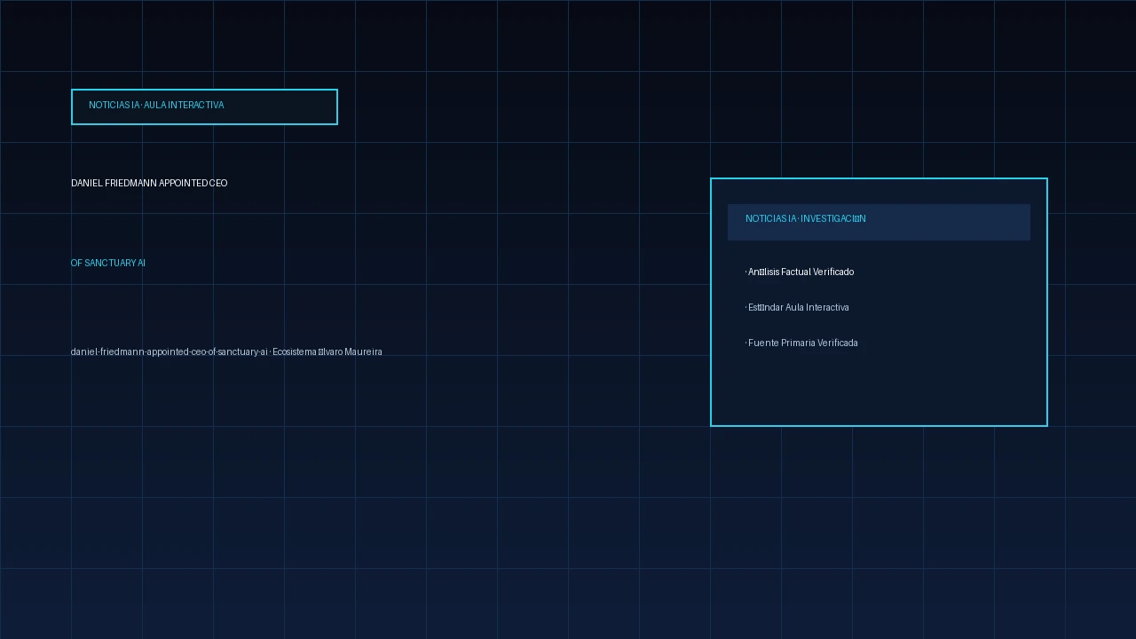This screenshot has width=1136, height=639.
Task: Select the Estándar Aula Interactiva item
Action: coord(797,307)
